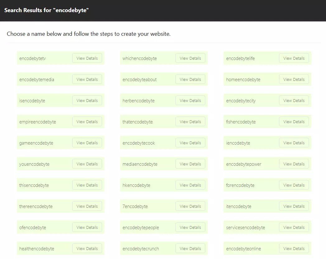Click the encodebytecrunch name label
The image size is (326, 259).
[141, 249]
